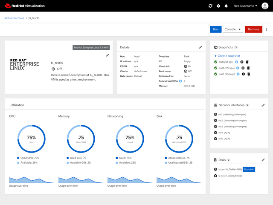Click the Red Hat Enterprise Linux 7.X X64 tag
Image resolution: width=273 pixels, height=205 pixels.
91,47
